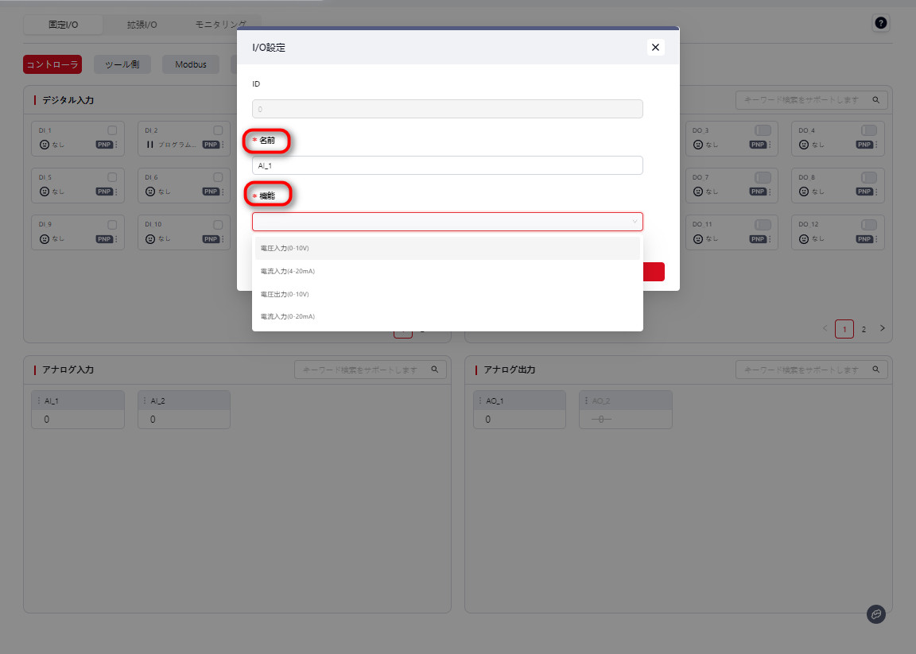The image size is (916, 654).
Task: Click the help question mark icon
Action: 880,23
